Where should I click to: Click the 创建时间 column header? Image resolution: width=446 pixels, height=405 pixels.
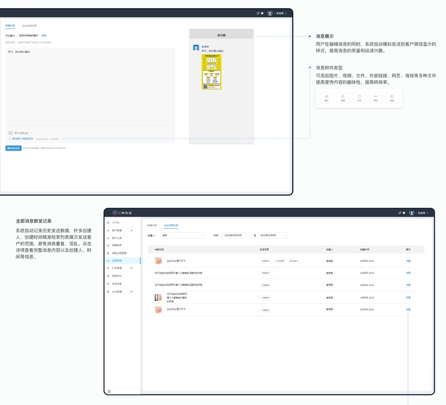pyautogui.click(x=364, y=250)
